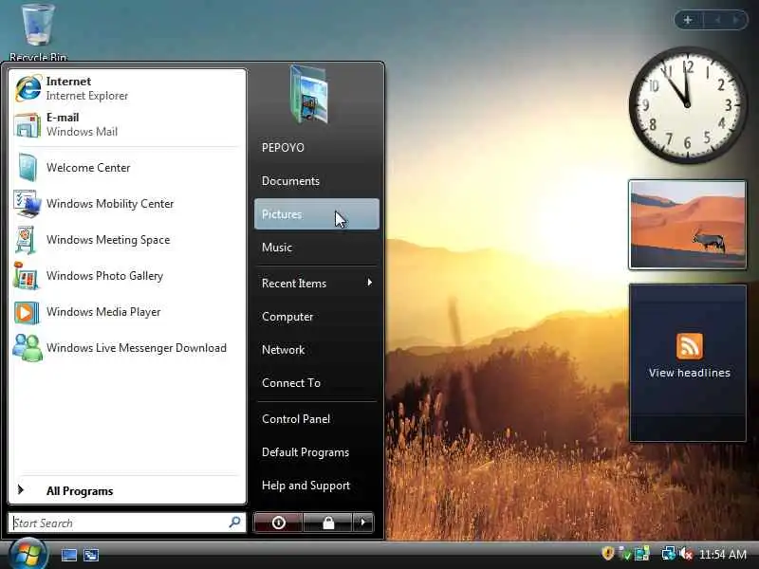Launch Windows Mail E-mail entry
The image size is (759, 569).
click(x=127, y=125)
